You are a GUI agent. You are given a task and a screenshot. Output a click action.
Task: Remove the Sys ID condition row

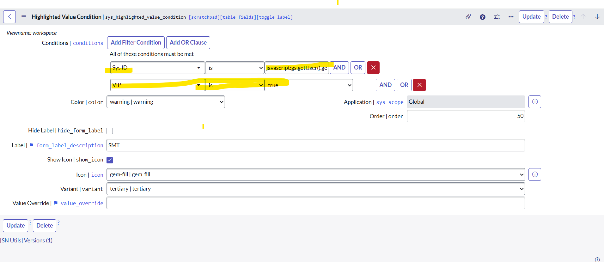point(373,68)
